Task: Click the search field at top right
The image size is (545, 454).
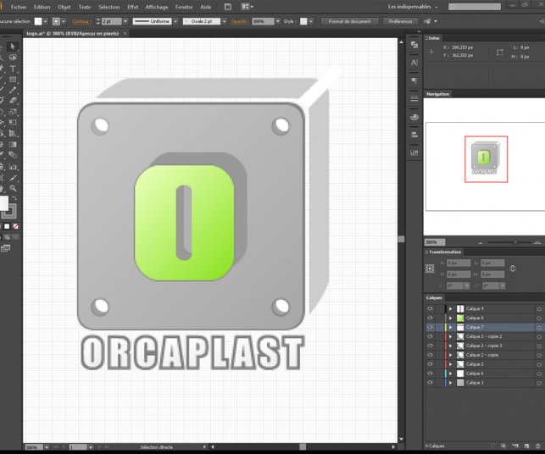Action: click(475, 7)
